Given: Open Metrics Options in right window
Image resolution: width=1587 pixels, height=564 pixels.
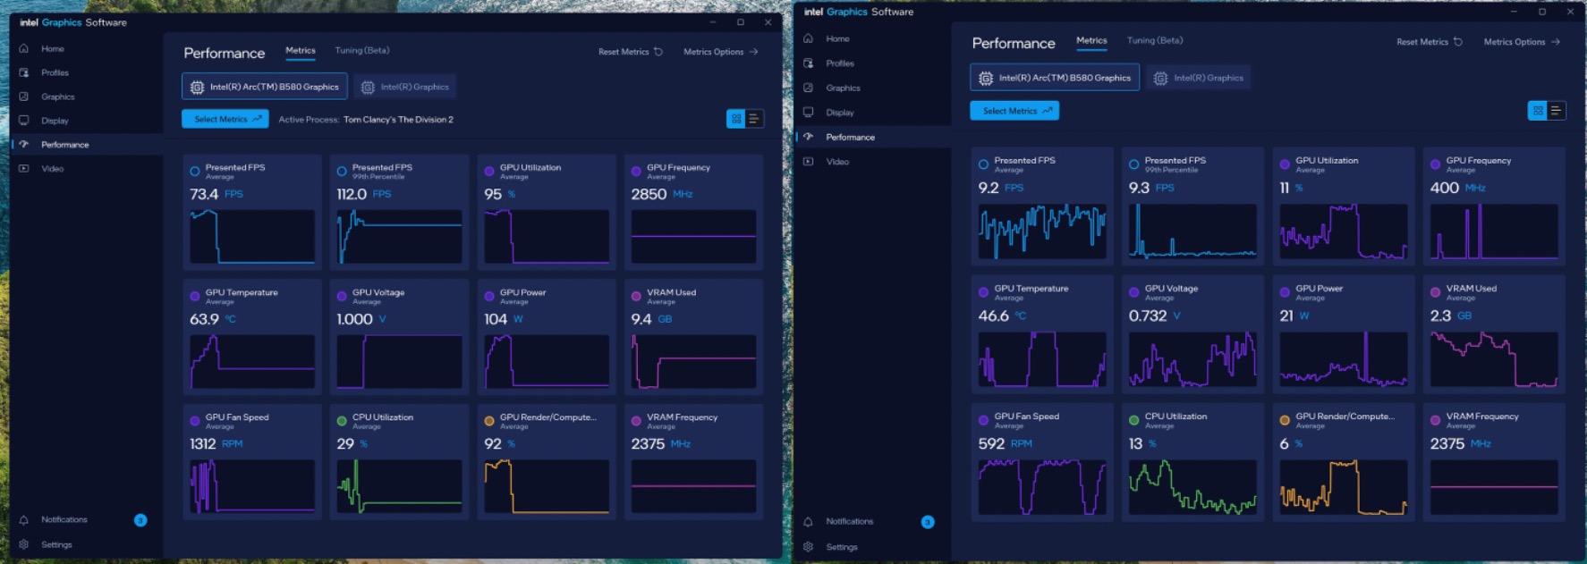Looking at the screenshot, I should (1522, 42).
